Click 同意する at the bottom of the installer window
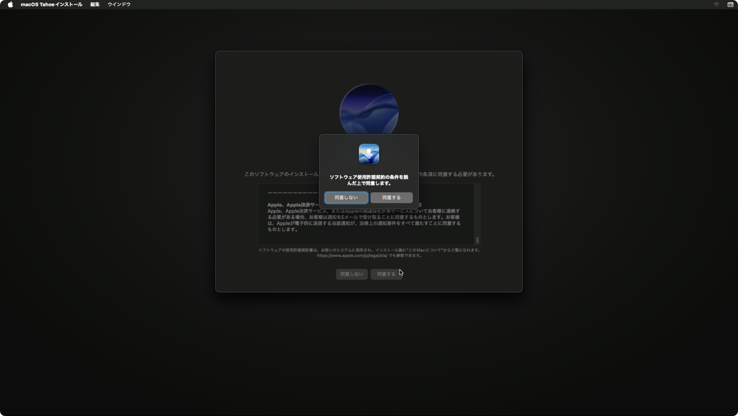The width and height of the screenshot is (738, 416). click(386, 274)
